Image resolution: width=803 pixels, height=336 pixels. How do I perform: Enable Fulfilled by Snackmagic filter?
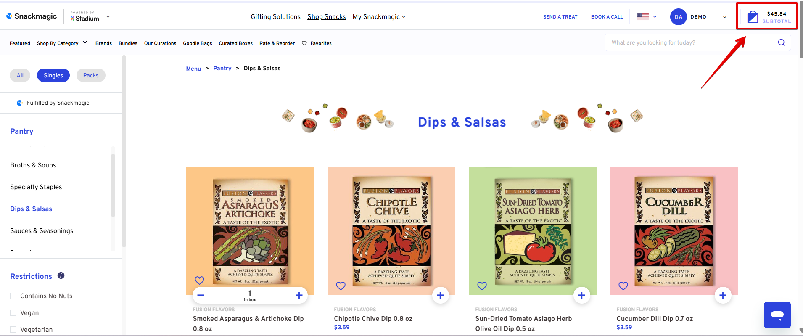click(x=10, y=103)
